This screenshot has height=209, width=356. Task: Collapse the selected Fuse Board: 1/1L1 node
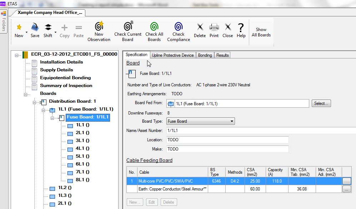(52, 118)
